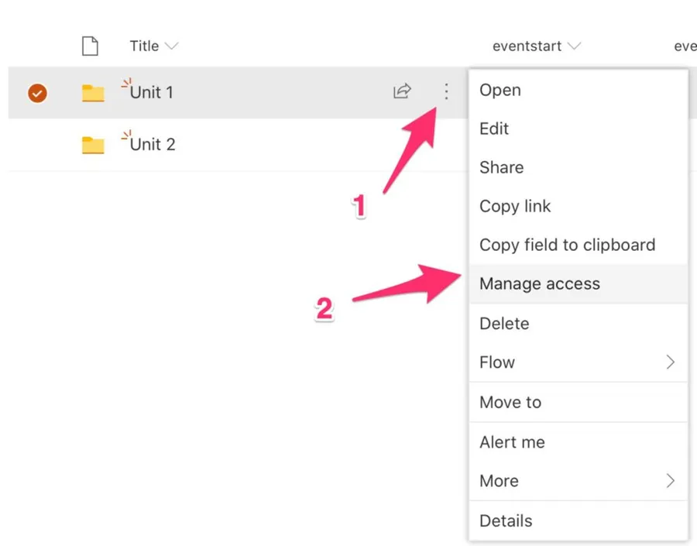Choose Delete from the context menu
The width and height of the screenshot is (697, 546).
click(504, 324)
